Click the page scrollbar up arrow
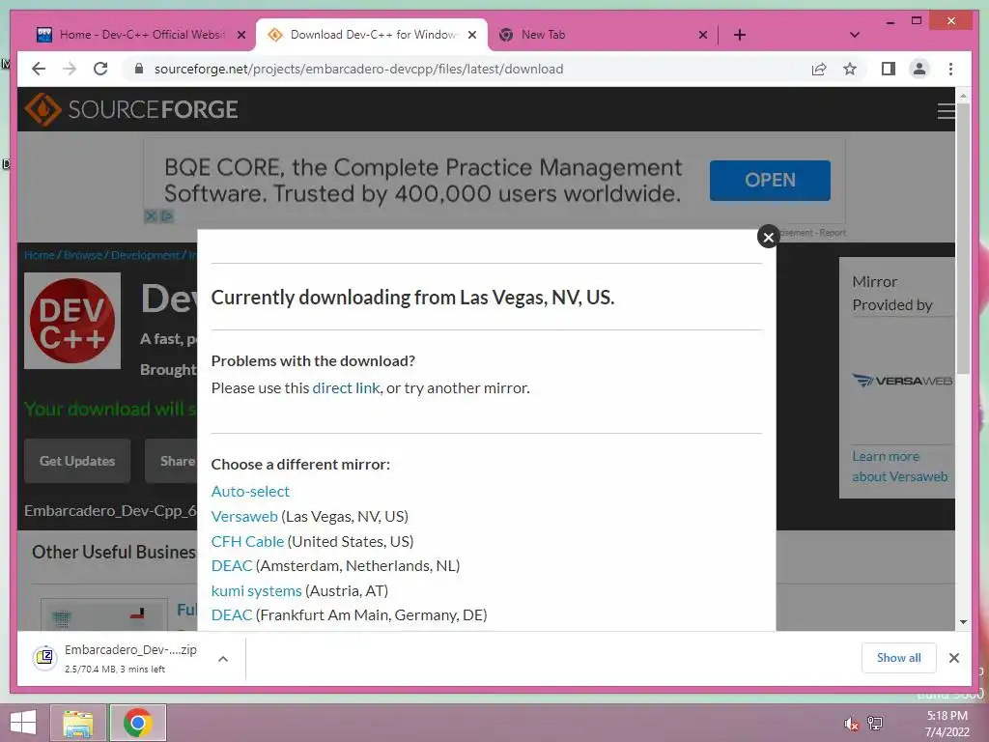Viewport: 989px width, 742px height. (963, 96)
